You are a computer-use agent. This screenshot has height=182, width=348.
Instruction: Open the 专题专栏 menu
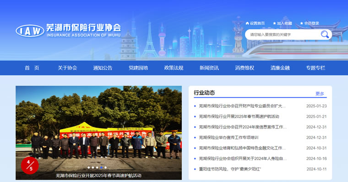click(315, 68)
